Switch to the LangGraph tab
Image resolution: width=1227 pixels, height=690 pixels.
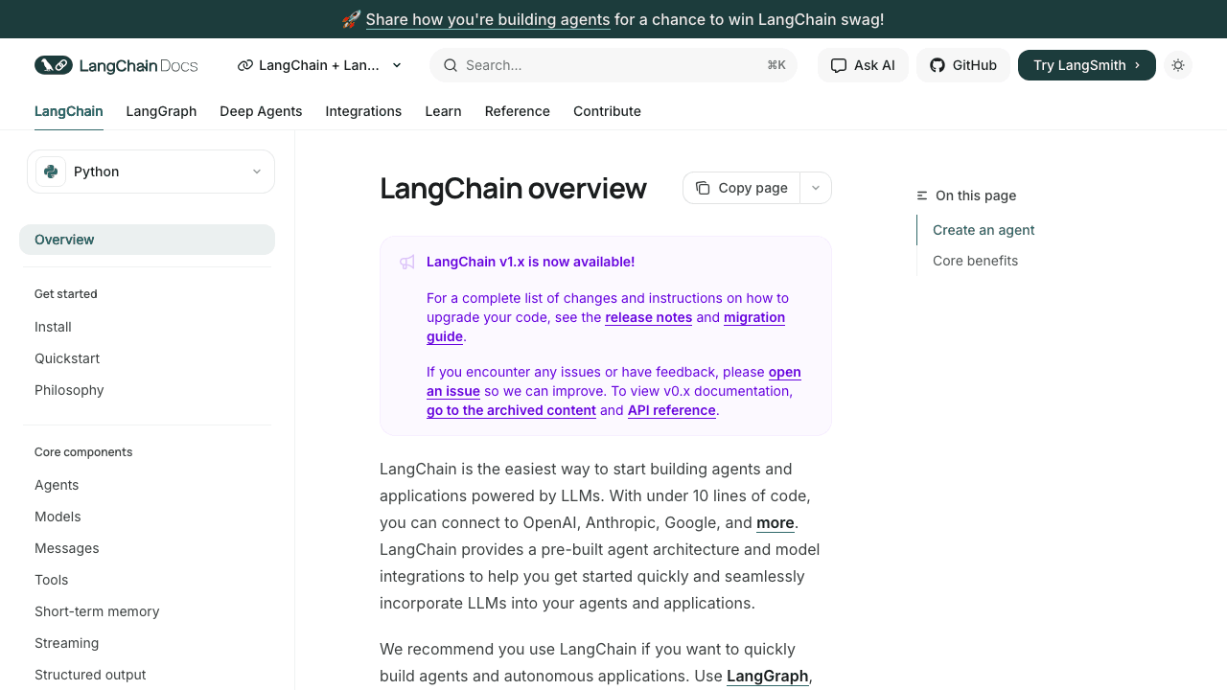point(161,111)
